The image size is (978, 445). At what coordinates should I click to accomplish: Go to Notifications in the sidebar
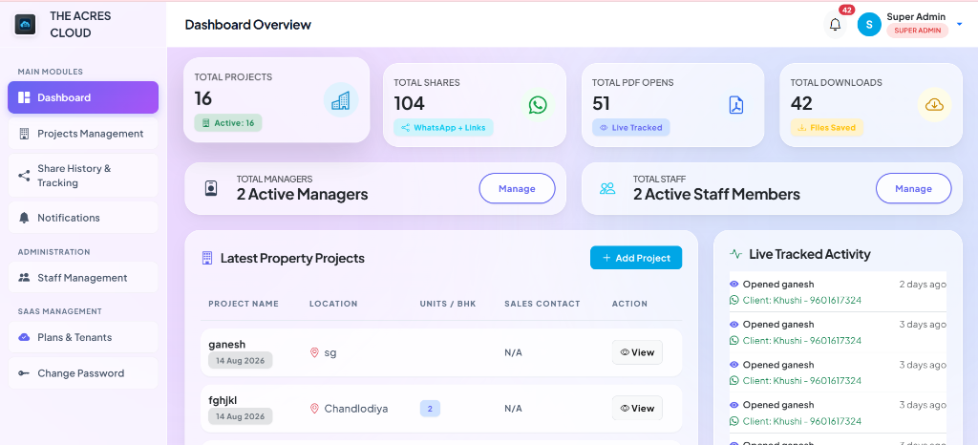(x=83, y=218)
